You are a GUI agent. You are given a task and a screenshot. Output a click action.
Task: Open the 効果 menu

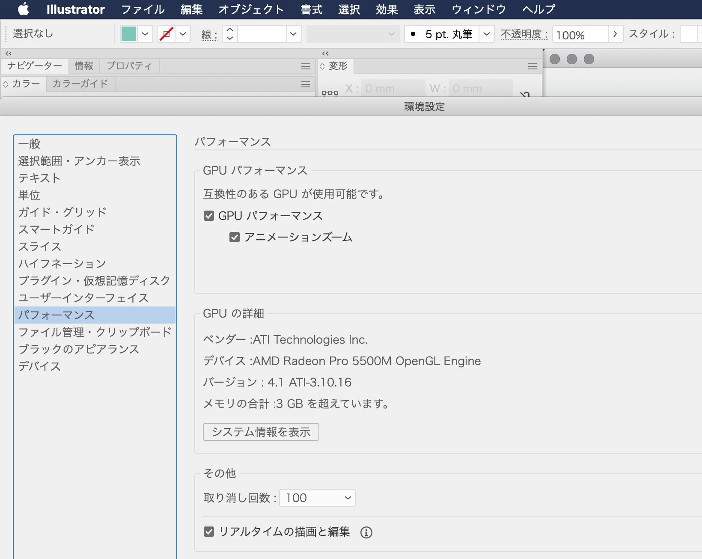pos(387,9)
